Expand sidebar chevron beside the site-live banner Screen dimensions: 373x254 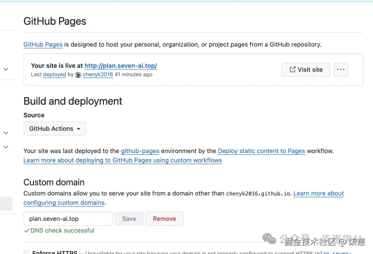(x=6, y=69)
